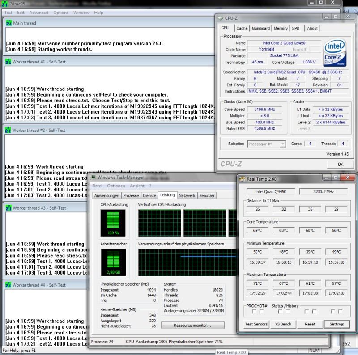This screenshot has width=358, height=355.
Task: Click the '3199.9 MHz' core speed value
Action: 264,109
